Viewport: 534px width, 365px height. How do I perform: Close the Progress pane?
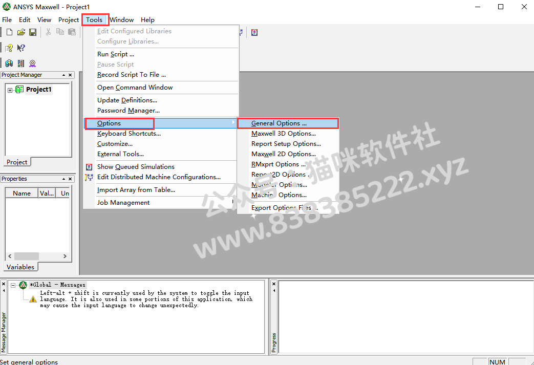coord(274,284)
